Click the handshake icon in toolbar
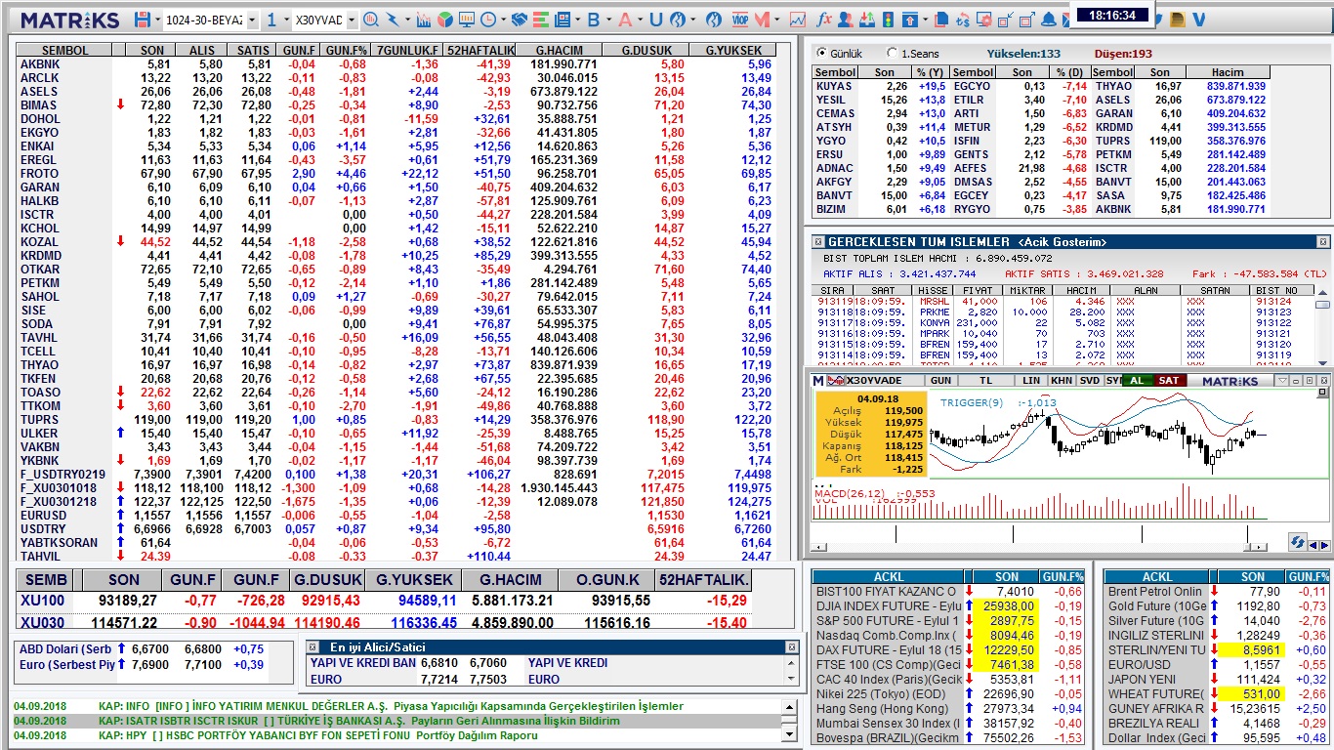Image resolution: width=1334 pixels, height=750 pixels. (520, 20)
